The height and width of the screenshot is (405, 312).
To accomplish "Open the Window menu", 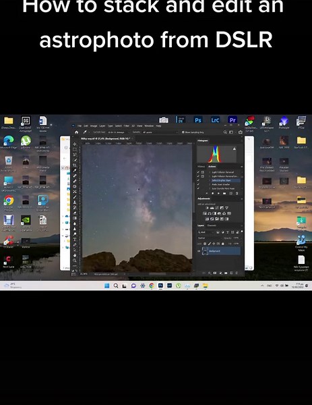I will (149, 126).
